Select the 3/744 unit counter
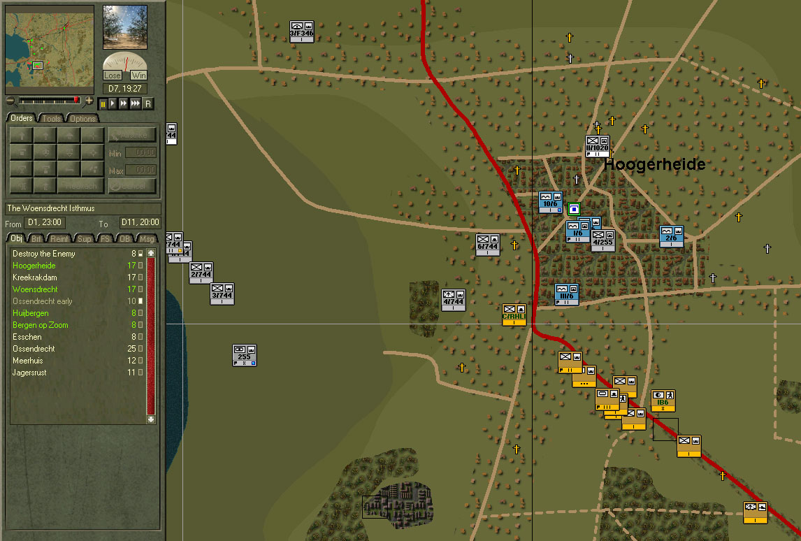This screenshot has height=541, width=801. coord(222,294)
